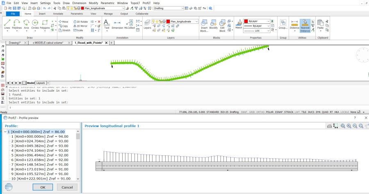Add new drawing tab with plus button
This screenshot has height=194, width=369.
112,43
